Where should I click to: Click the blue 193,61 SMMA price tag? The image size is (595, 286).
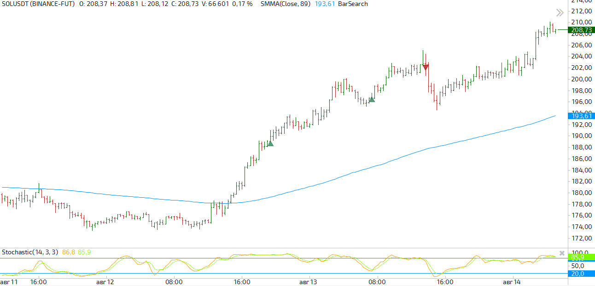[581, 116]
